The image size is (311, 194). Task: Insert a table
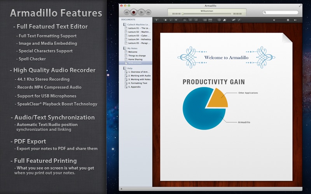click(210, 20)
